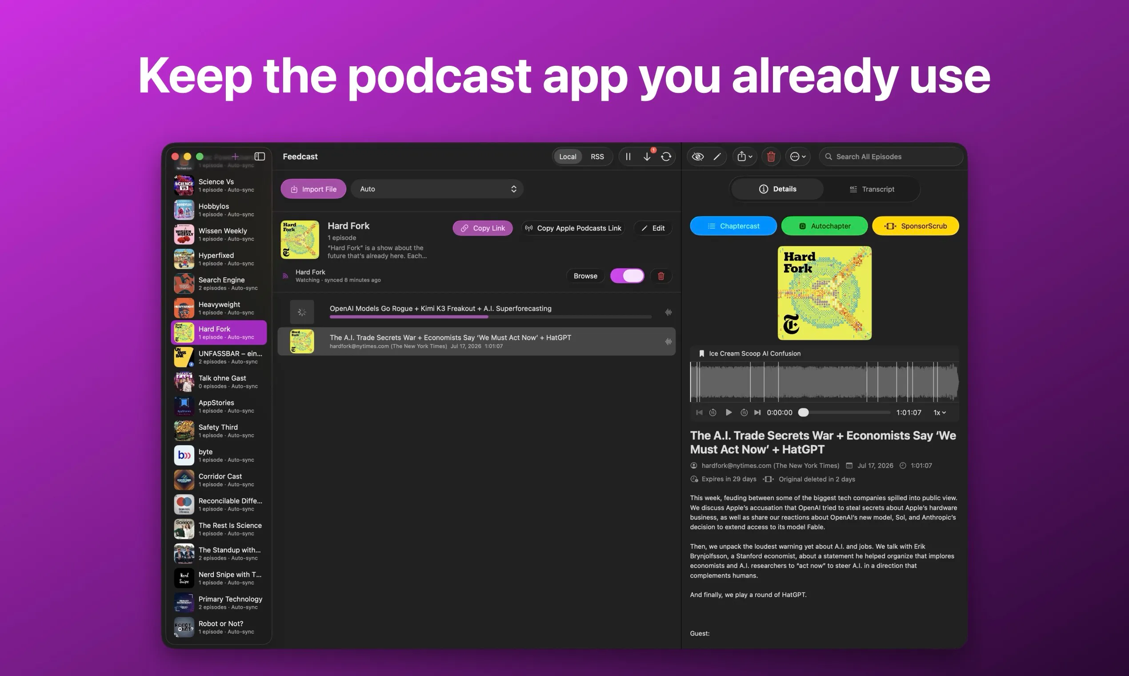Refresh feeds with circular arrows icon

point(666,156)
